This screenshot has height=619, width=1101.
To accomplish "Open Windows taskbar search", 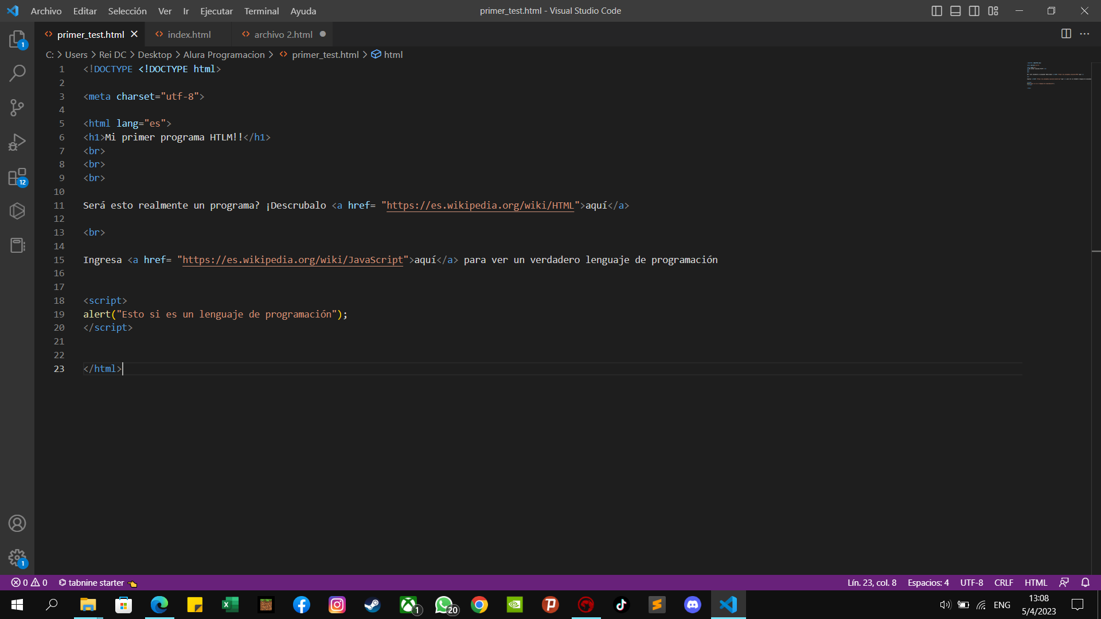I will coord(52,605).
